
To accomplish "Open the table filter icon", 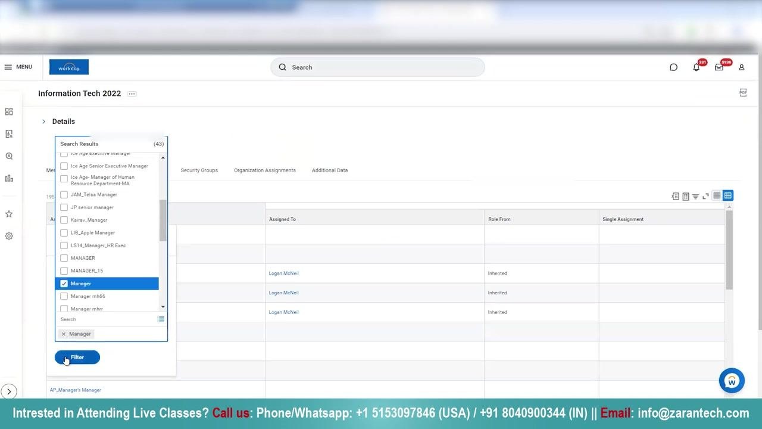I will point(695,196).
